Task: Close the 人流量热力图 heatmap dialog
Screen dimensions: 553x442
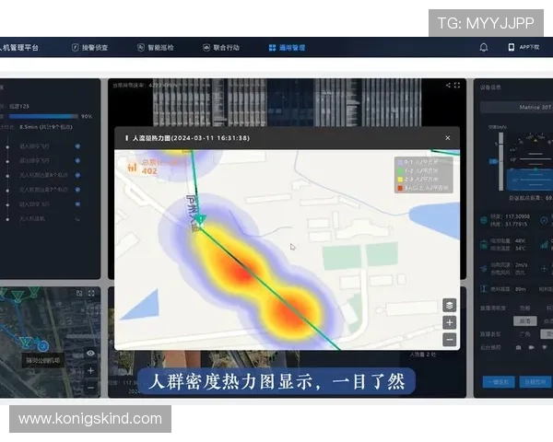Action: pyautogui.click(x=448, y=138)
